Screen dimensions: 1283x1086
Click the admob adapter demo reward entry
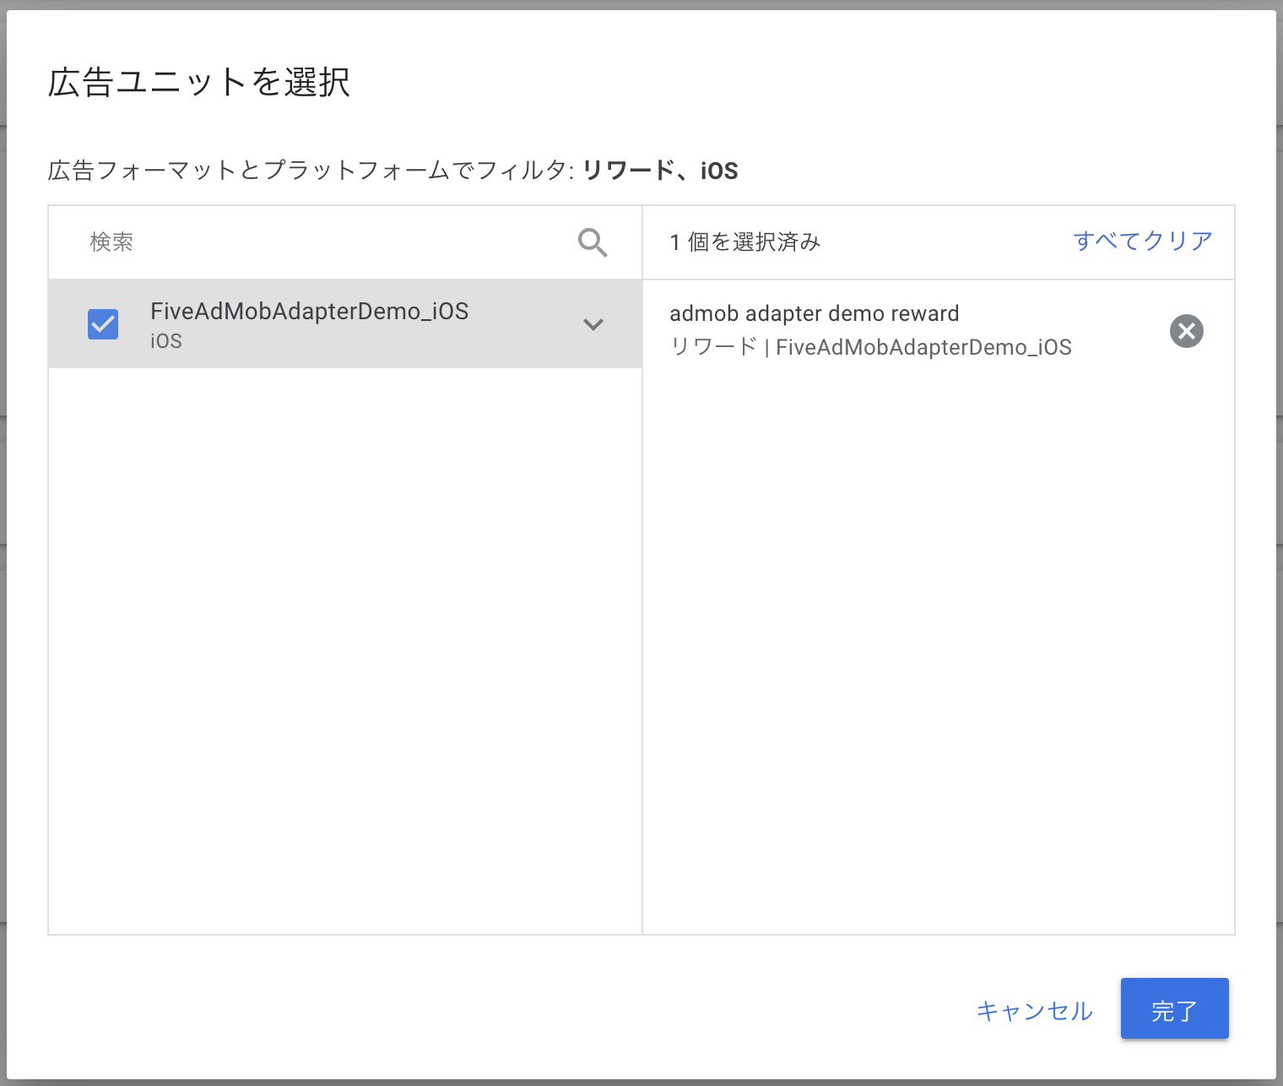[938, 330]
